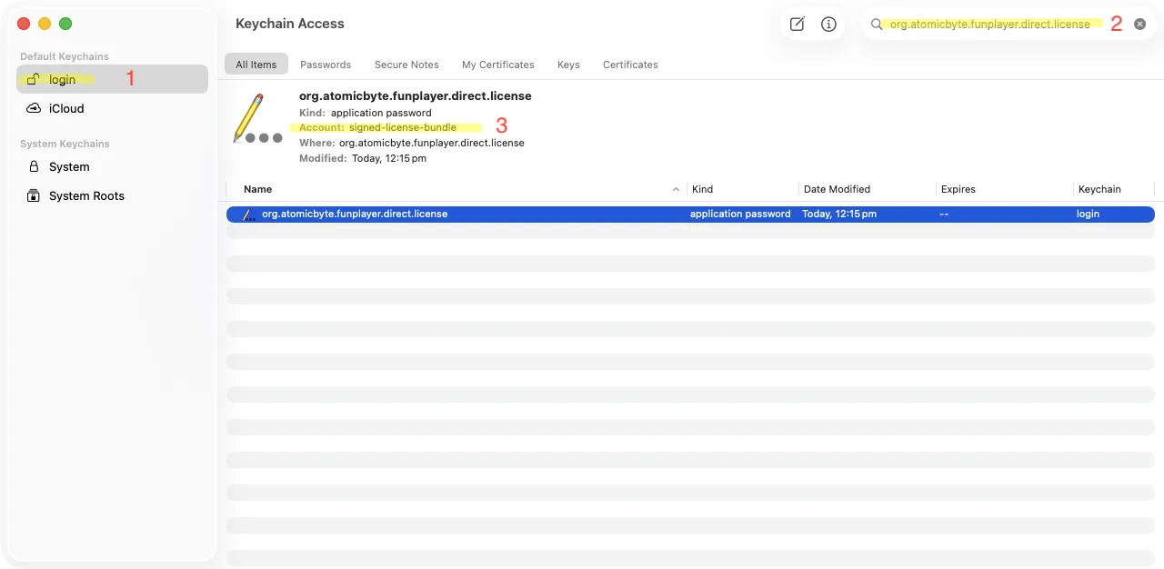Viewport: 1164px width, 569px height.
Task: Select System Roots keychain in sidebar
Action: pos(112,195)
